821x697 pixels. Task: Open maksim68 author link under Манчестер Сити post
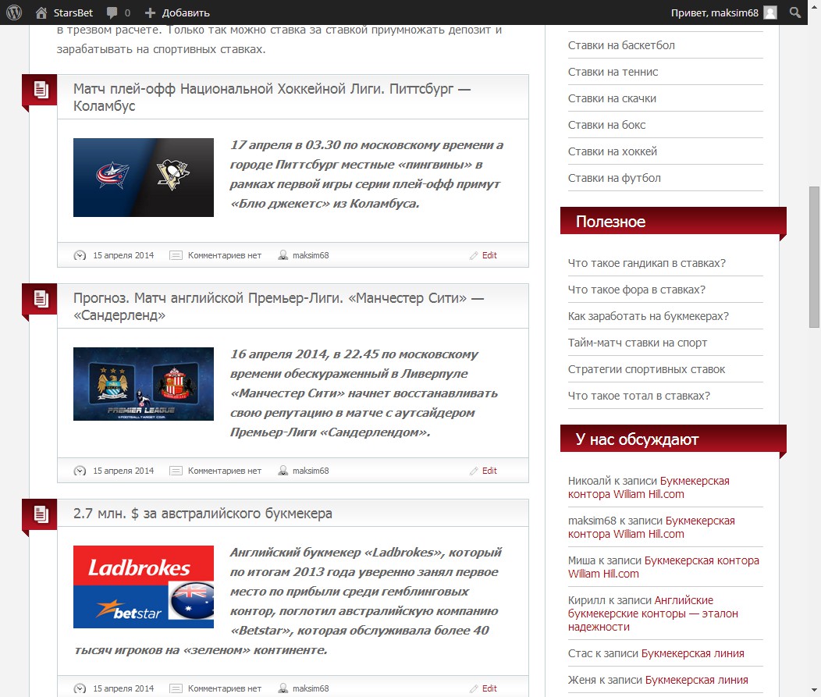click(311, 471)
